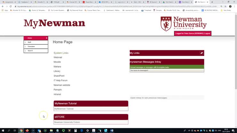Open the Timesheet bookmark
Screen dimensions: 237x133
[146, 11]
